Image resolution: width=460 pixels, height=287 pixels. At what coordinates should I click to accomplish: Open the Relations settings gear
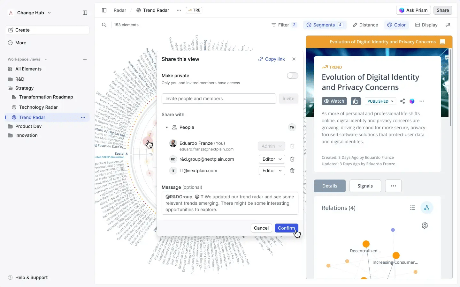(x=425, y=225)
